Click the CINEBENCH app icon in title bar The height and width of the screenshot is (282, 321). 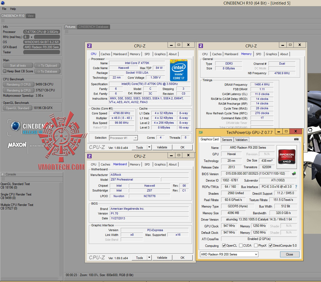click(x=2, y=3)
